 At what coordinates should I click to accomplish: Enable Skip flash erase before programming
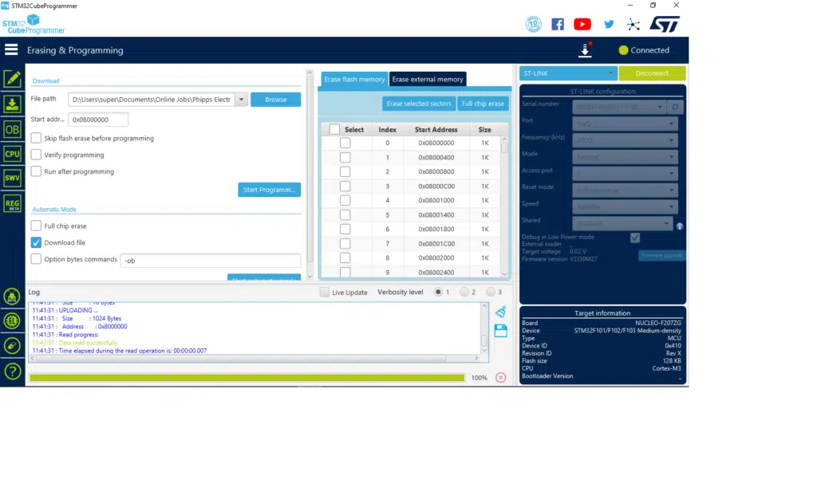36,138
